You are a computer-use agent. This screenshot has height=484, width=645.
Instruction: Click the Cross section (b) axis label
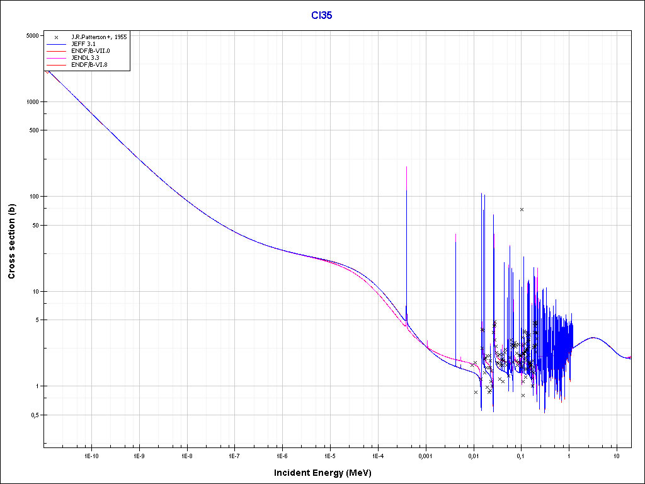pyautogui.click(x=11, y=242)
